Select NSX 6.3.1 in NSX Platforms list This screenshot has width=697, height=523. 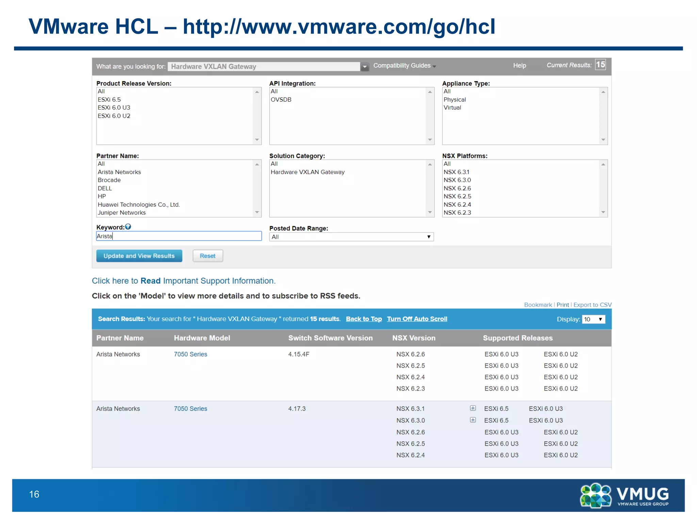coord(456,172)
